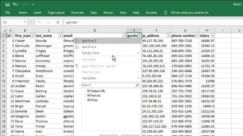Click the formula bar enter checkmark icon
The height and width of the screenshot is (136, 243).
[x=49, y=22]
